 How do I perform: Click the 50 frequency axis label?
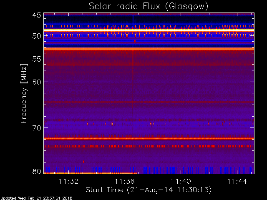[37, 36]
